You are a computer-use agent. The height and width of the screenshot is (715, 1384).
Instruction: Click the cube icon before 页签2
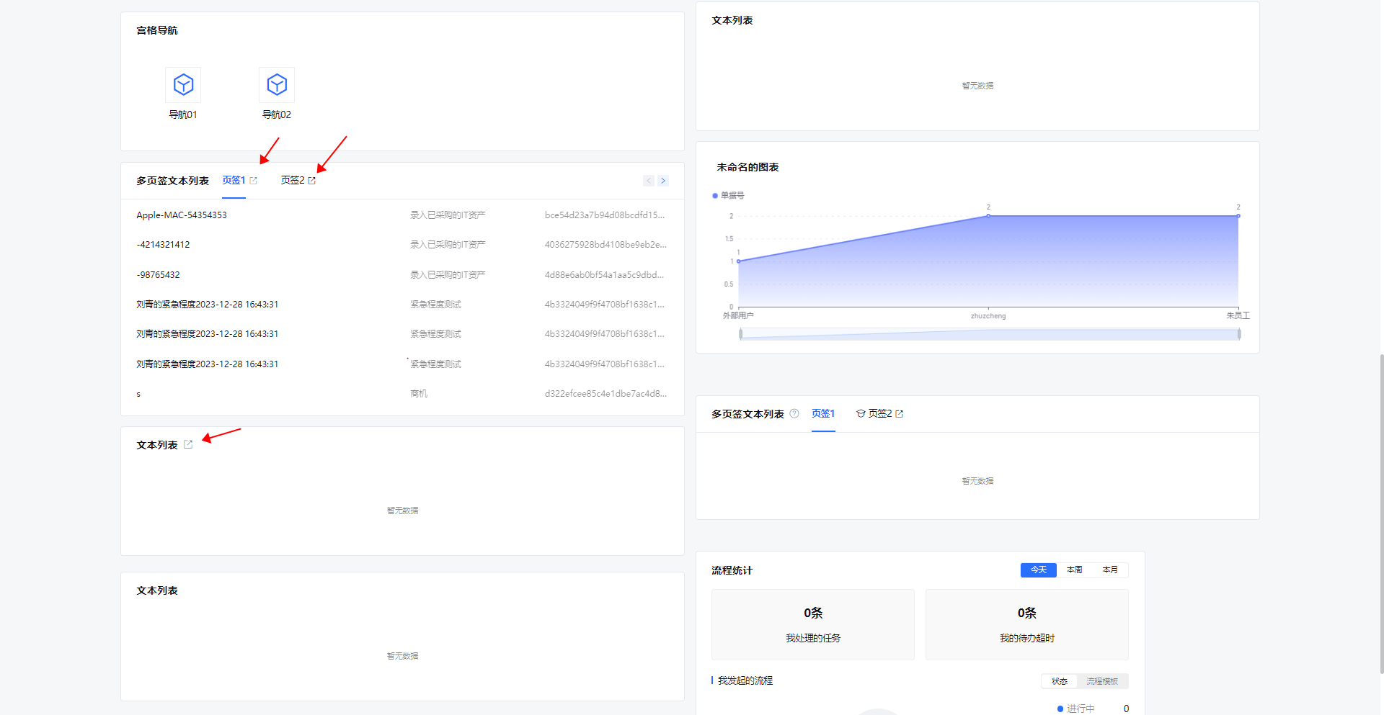861,413
